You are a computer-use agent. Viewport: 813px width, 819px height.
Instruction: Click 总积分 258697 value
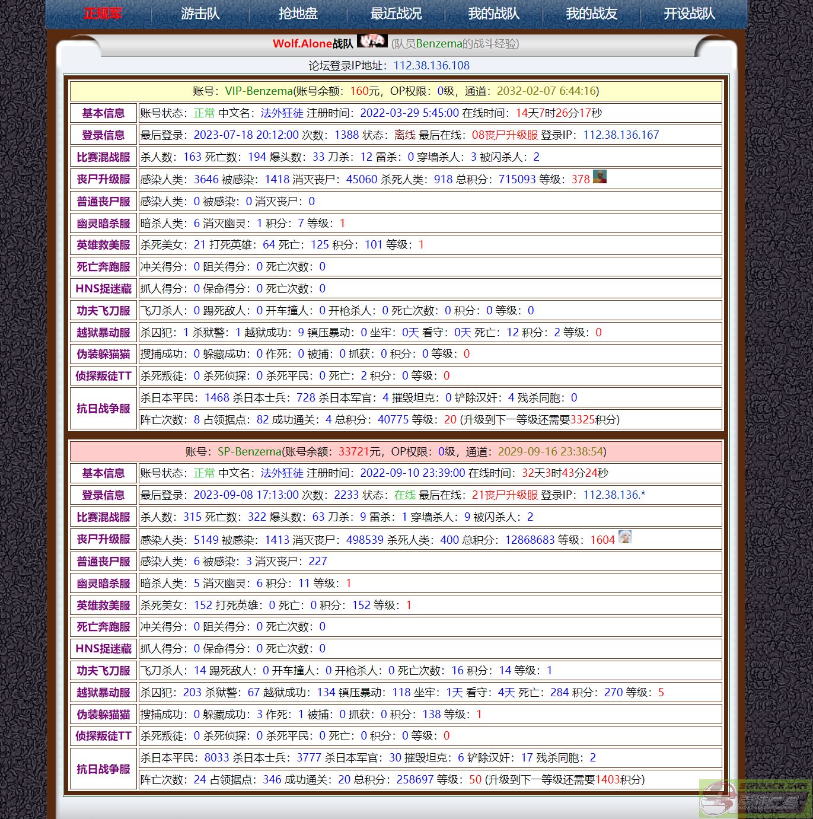(415, 779)
